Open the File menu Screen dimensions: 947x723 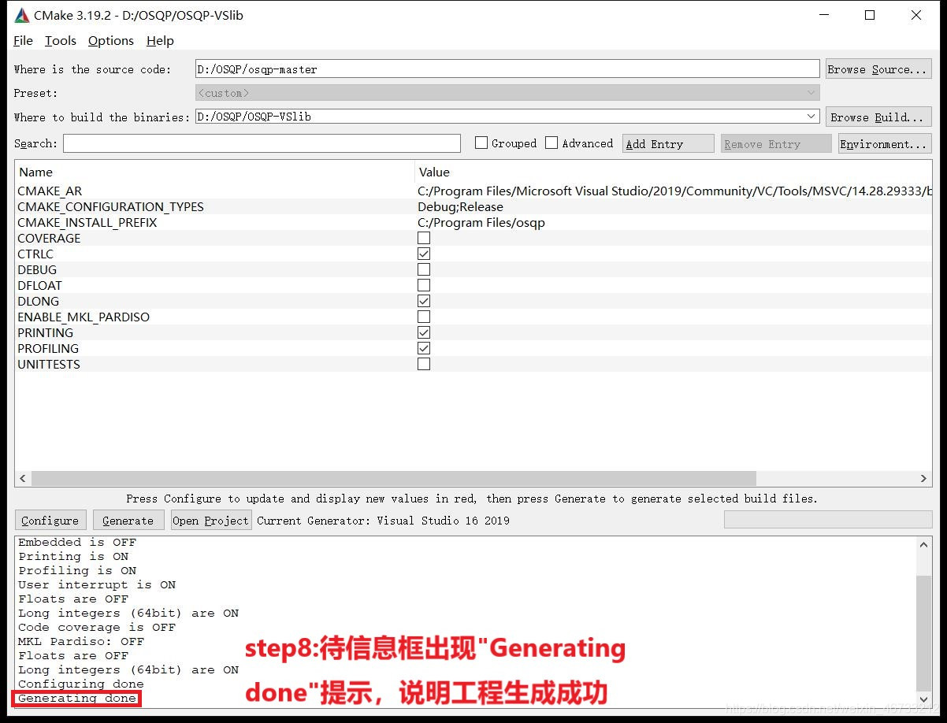point(23,41)
